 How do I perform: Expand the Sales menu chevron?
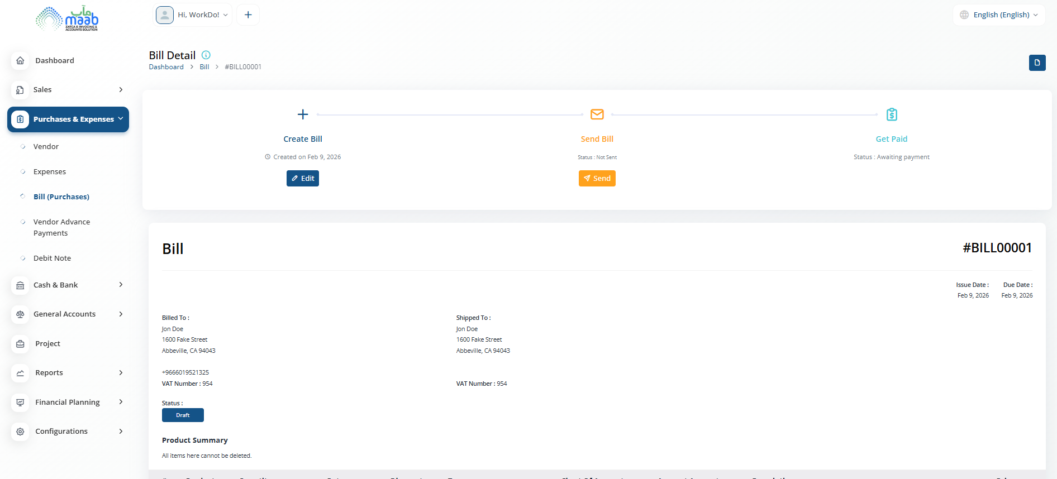121,90
